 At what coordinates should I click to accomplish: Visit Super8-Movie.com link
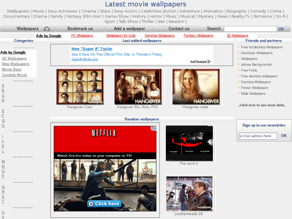tap(85, 59)
